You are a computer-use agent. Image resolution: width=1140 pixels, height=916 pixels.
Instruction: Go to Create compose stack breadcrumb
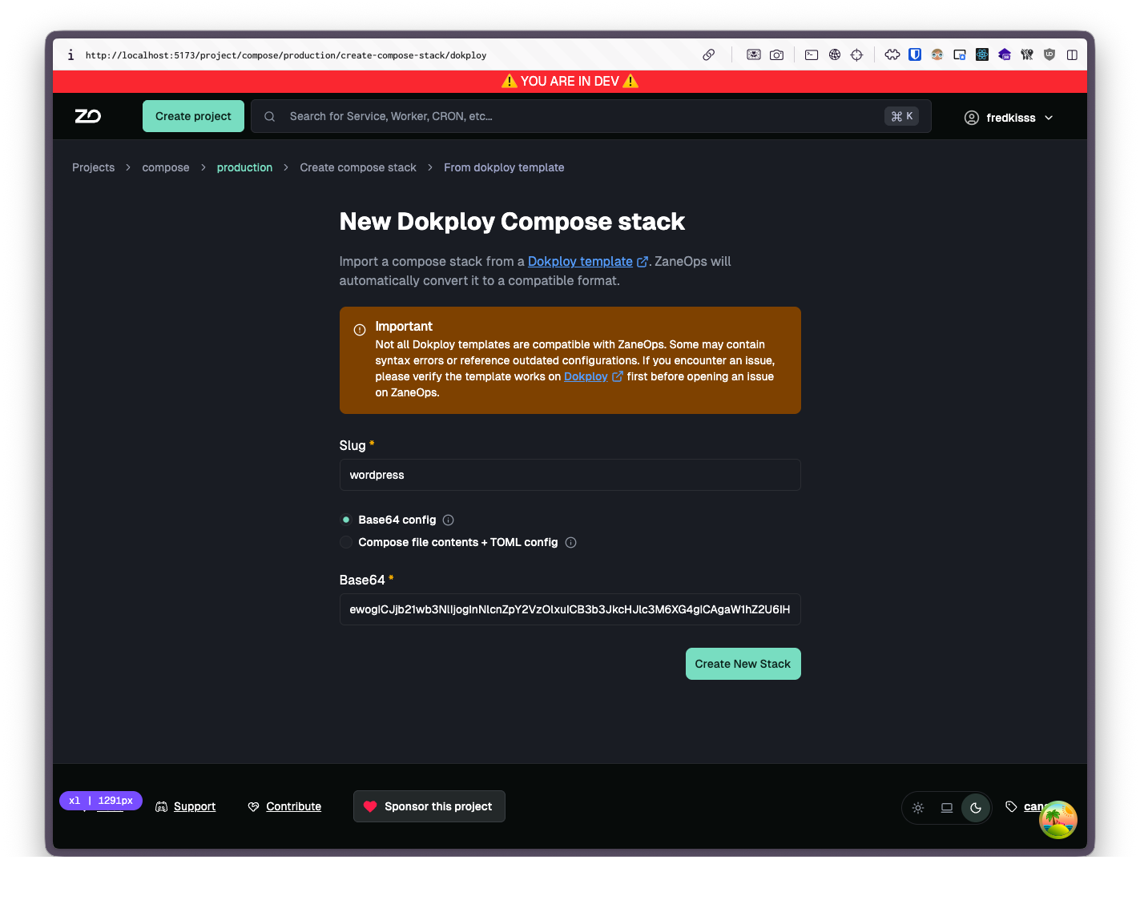[358, 168]
